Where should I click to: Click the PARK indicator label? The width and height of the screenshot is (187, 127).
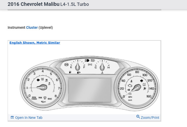[x=40, y=98]
